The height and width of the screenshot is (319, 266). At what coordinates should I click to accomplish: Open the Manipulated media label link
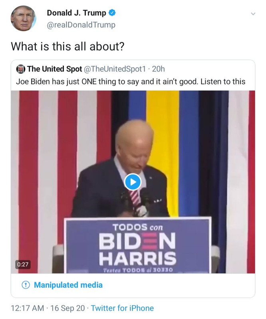(x=68, y=285)
